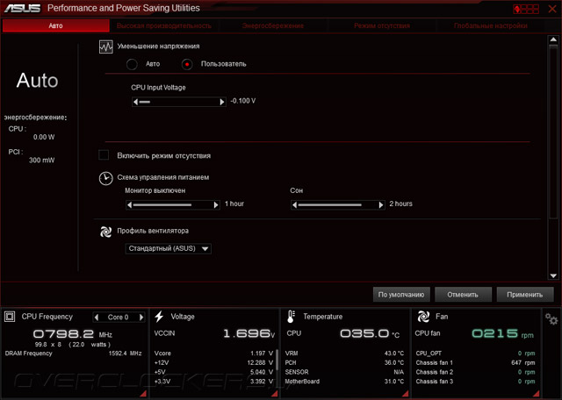Select the Пользователь radio button
562x400 pixels.
click(x=187, y=64)
